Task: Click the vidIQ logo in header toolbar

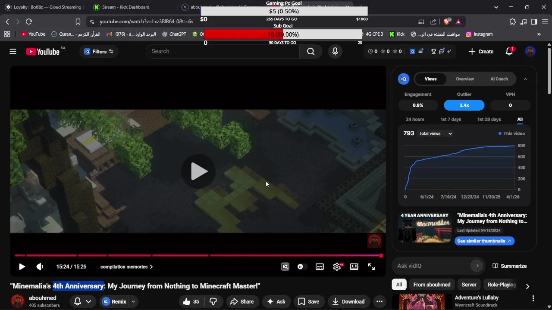Action: [412, 51]
